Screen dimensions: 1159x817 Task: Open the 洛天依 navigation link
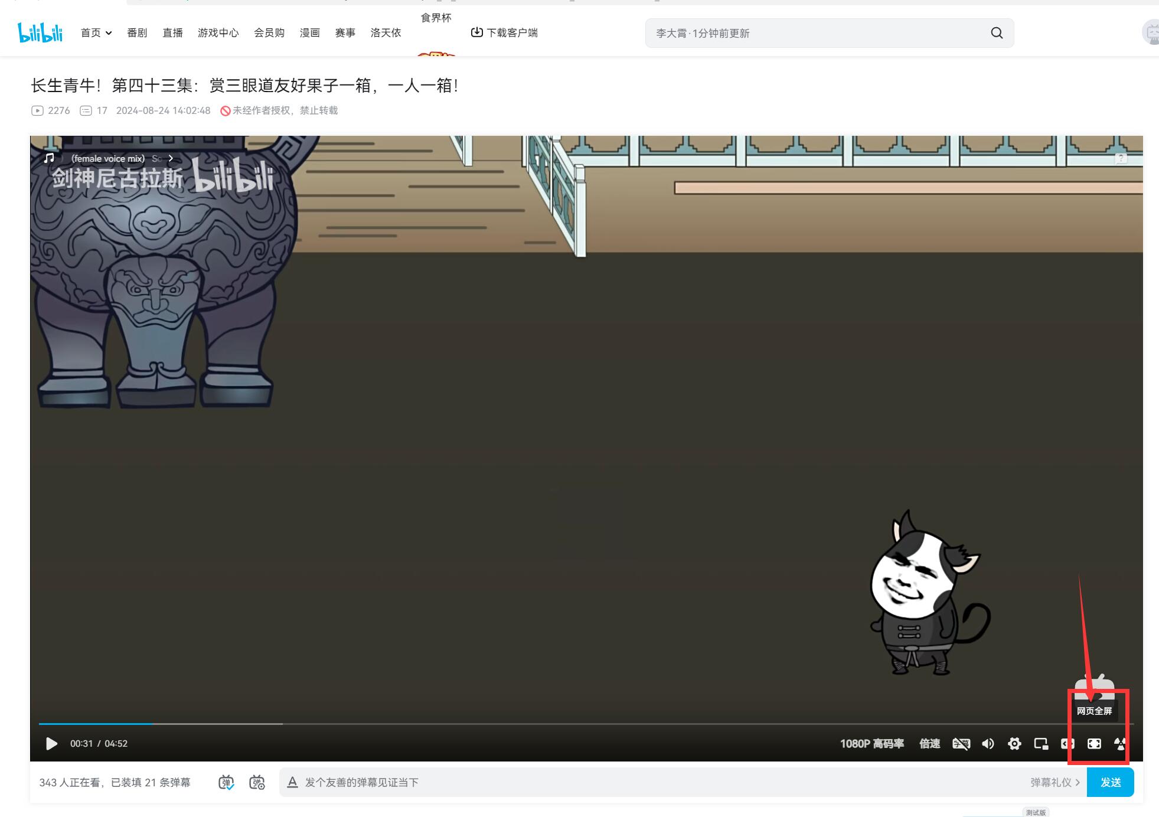coord(386,33)
